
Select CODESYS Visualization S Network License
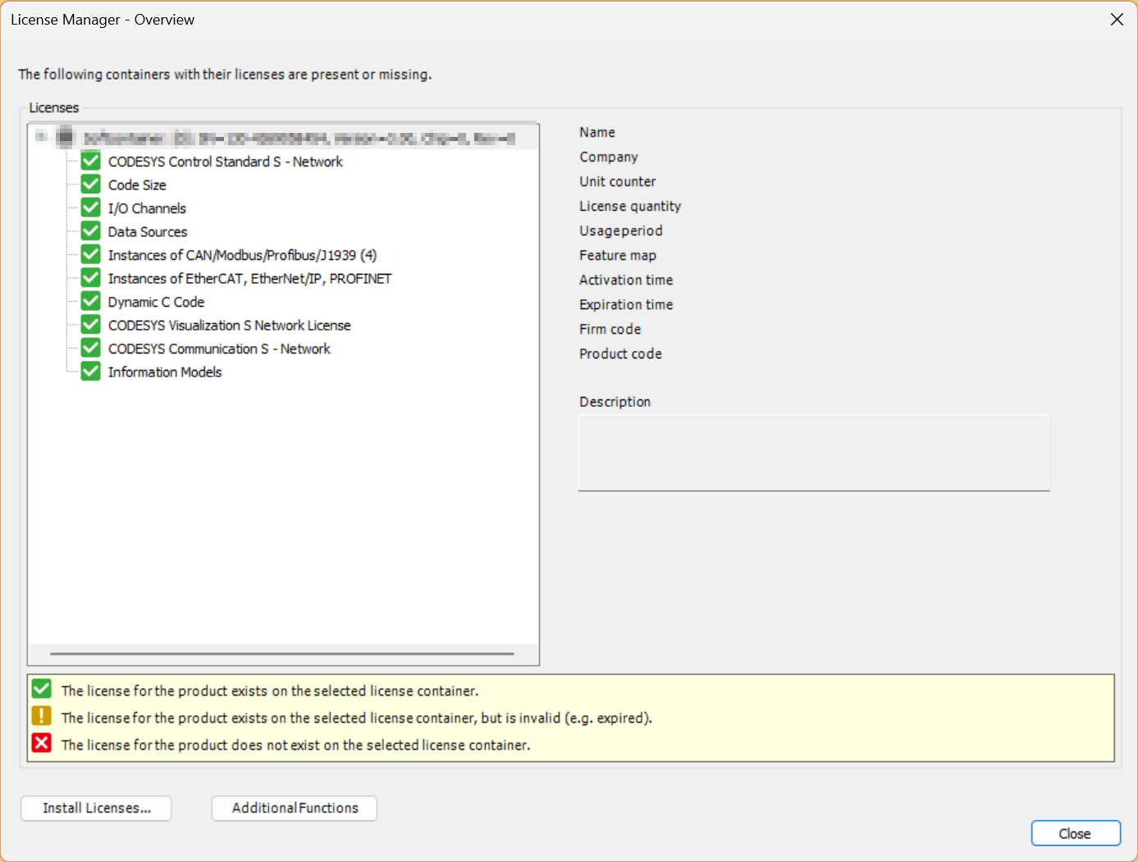tap(229, 326)
